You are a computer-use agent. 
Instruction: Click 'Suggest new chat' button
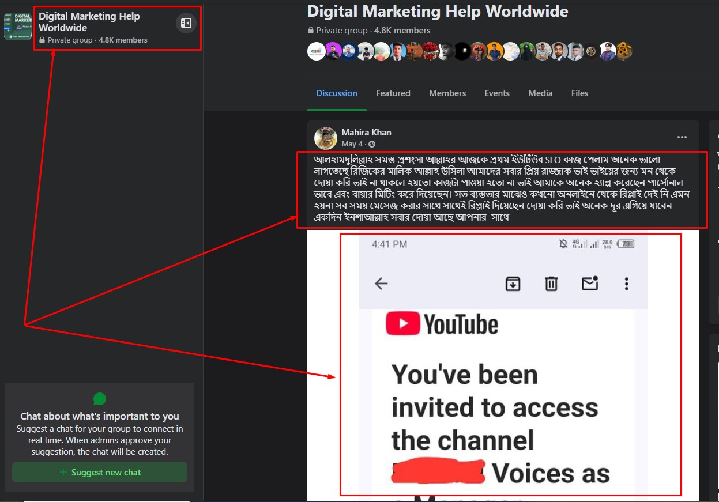coord(100,473)
